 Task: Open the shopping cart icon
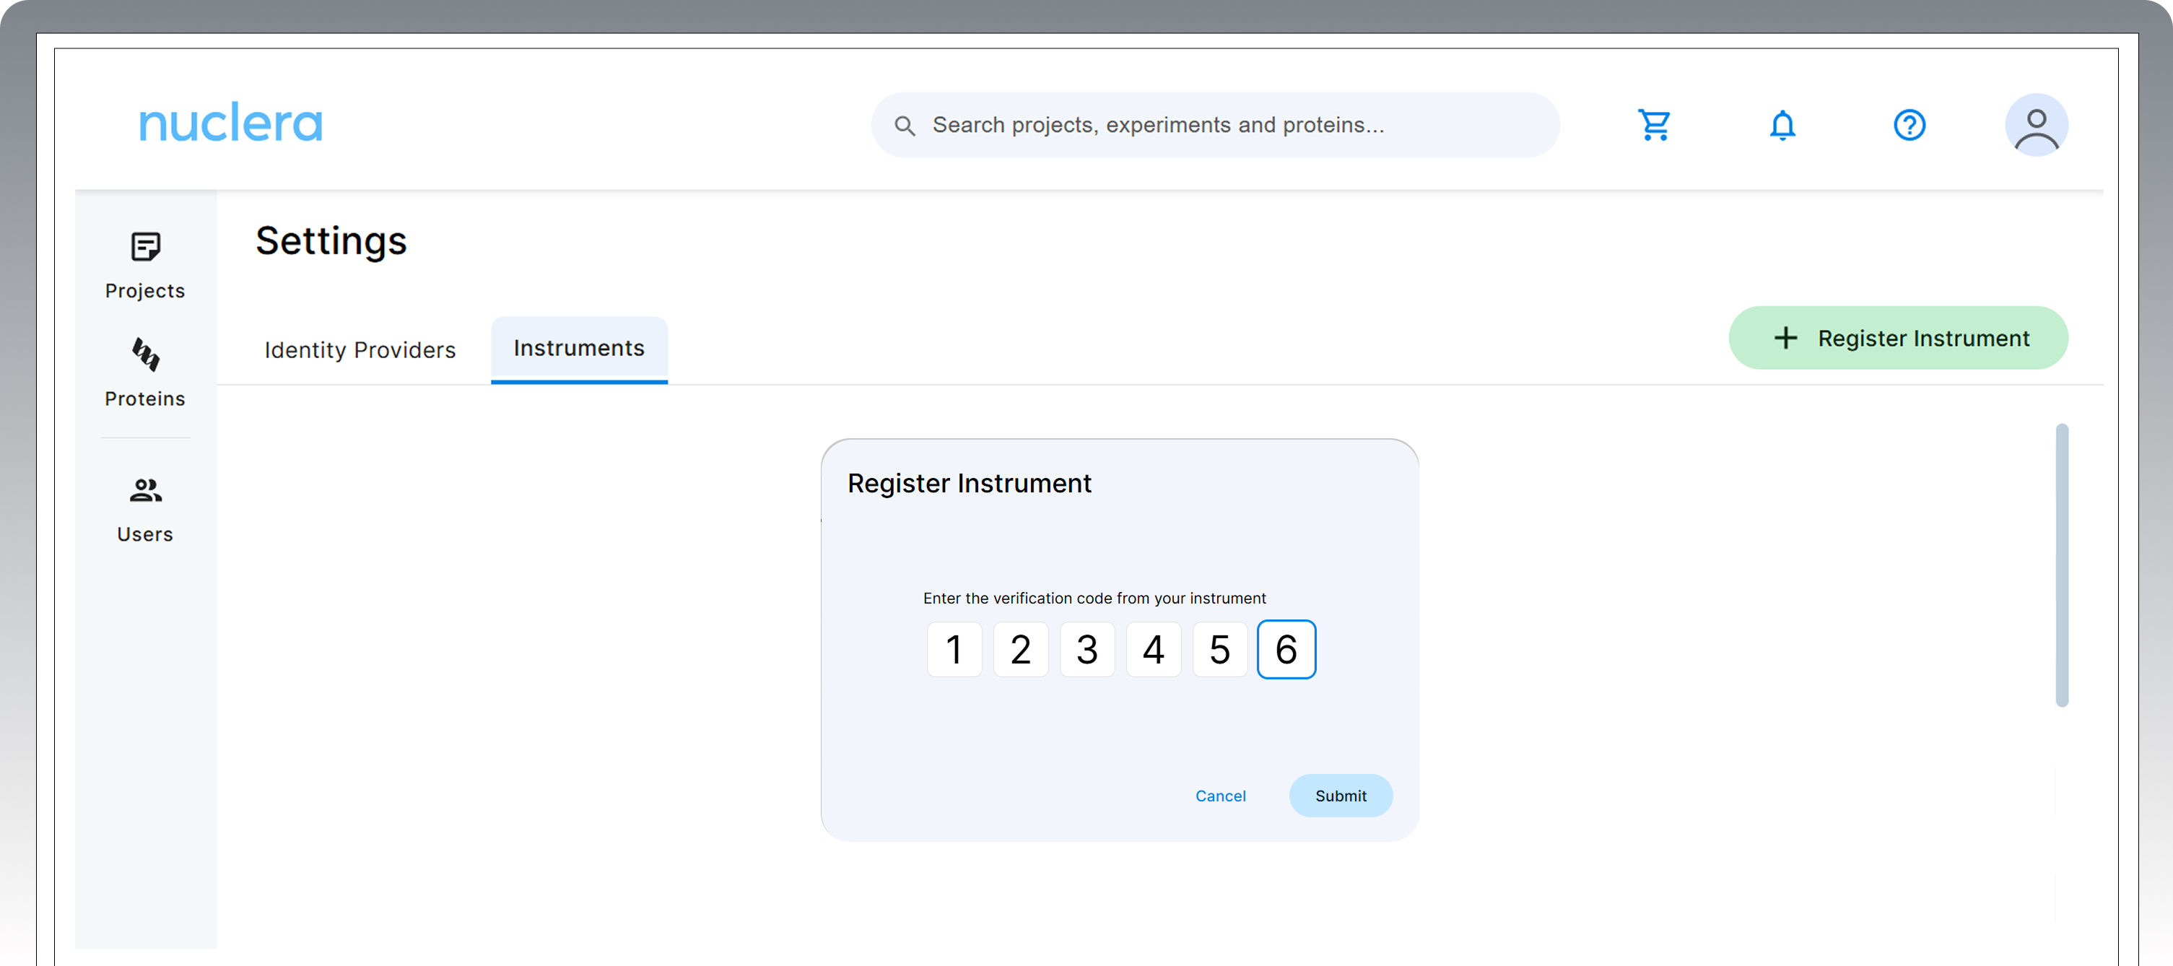1654,125
